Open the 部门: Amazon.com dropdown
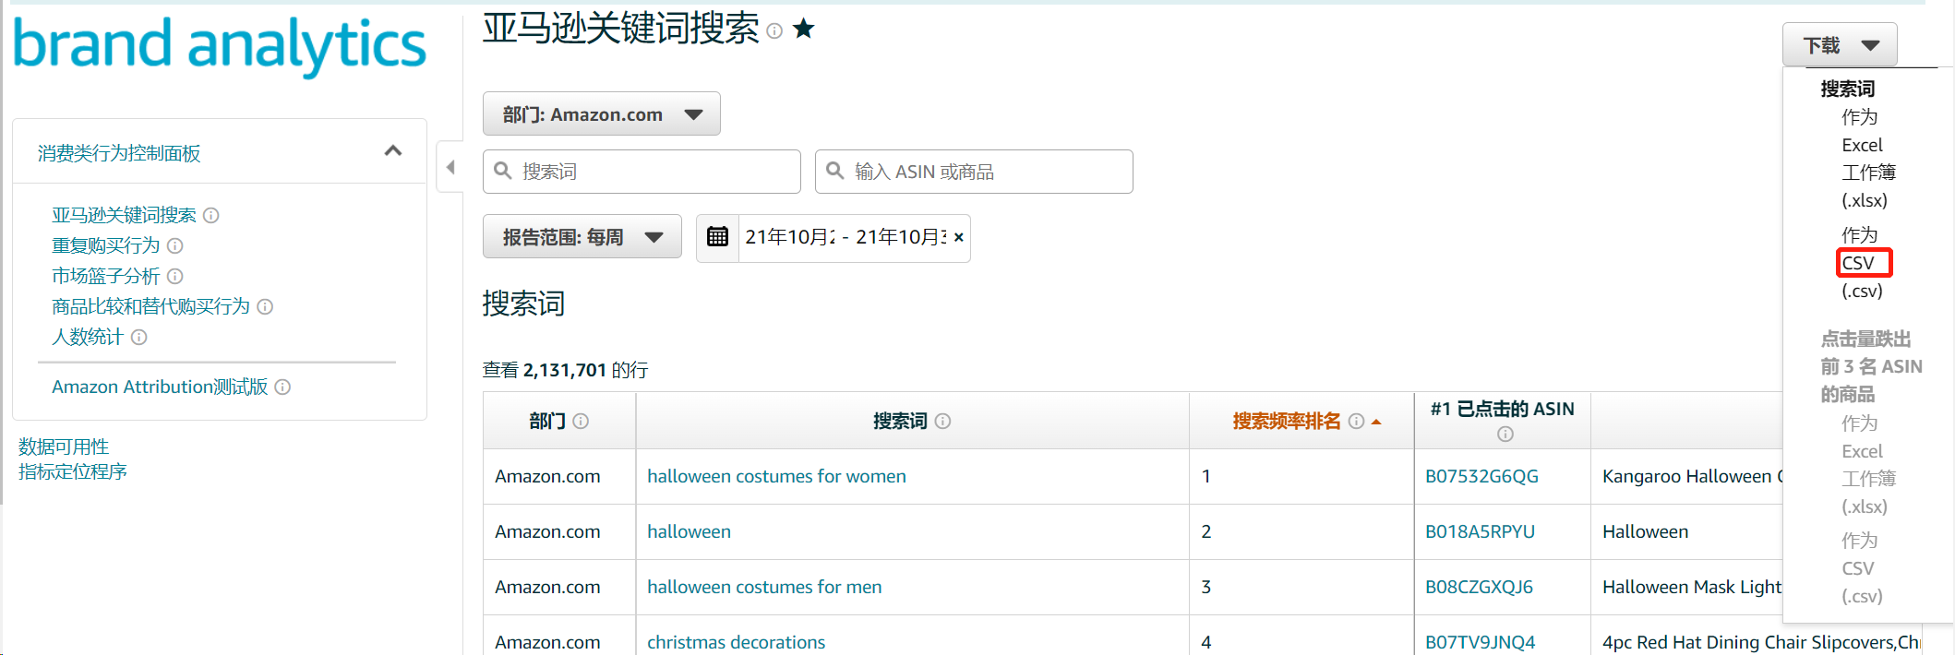The height and width of the screenshot is (655, 1955). [x=601, y=114]
